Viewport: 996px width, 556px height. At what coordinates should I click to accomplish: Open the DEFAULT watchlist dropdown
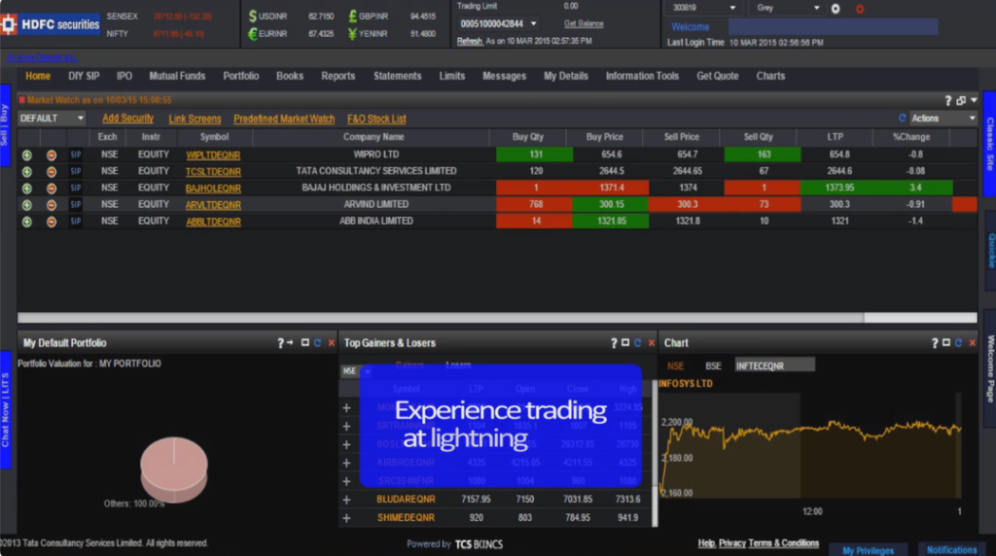tap(52, 119)
